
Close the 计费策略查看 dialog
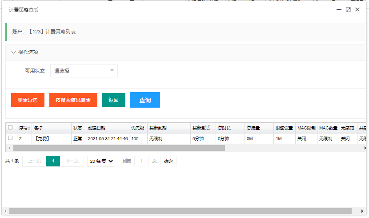(x=357, y=9)
